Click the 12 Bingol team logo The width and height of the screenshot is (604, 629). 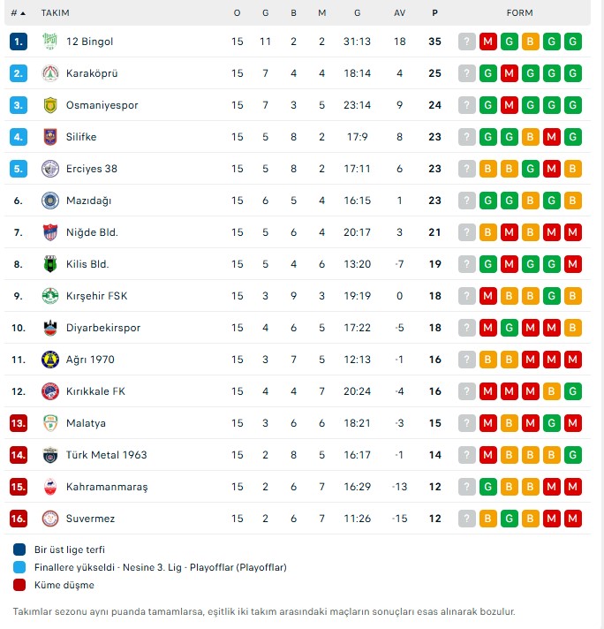click(x=49, y=42)
